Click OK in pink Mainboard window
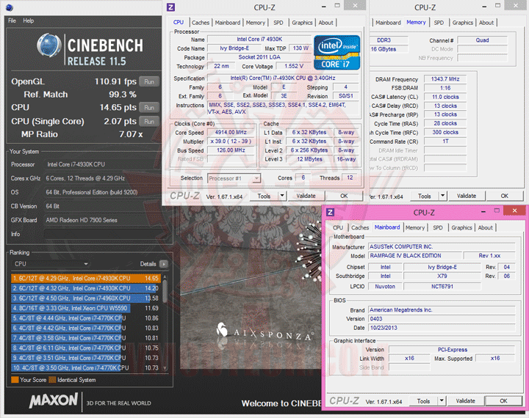The width and height of the screenshot is (529, 418). point(503,401)
